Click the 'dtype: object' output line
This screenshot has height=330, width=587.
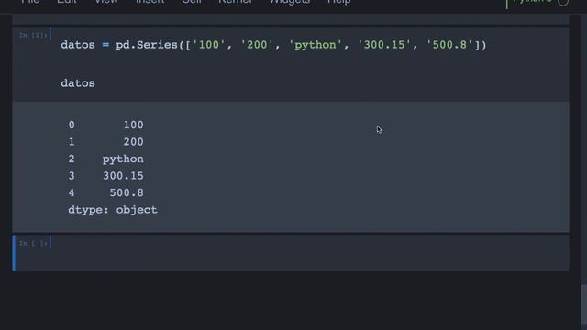tap(113, 210)
